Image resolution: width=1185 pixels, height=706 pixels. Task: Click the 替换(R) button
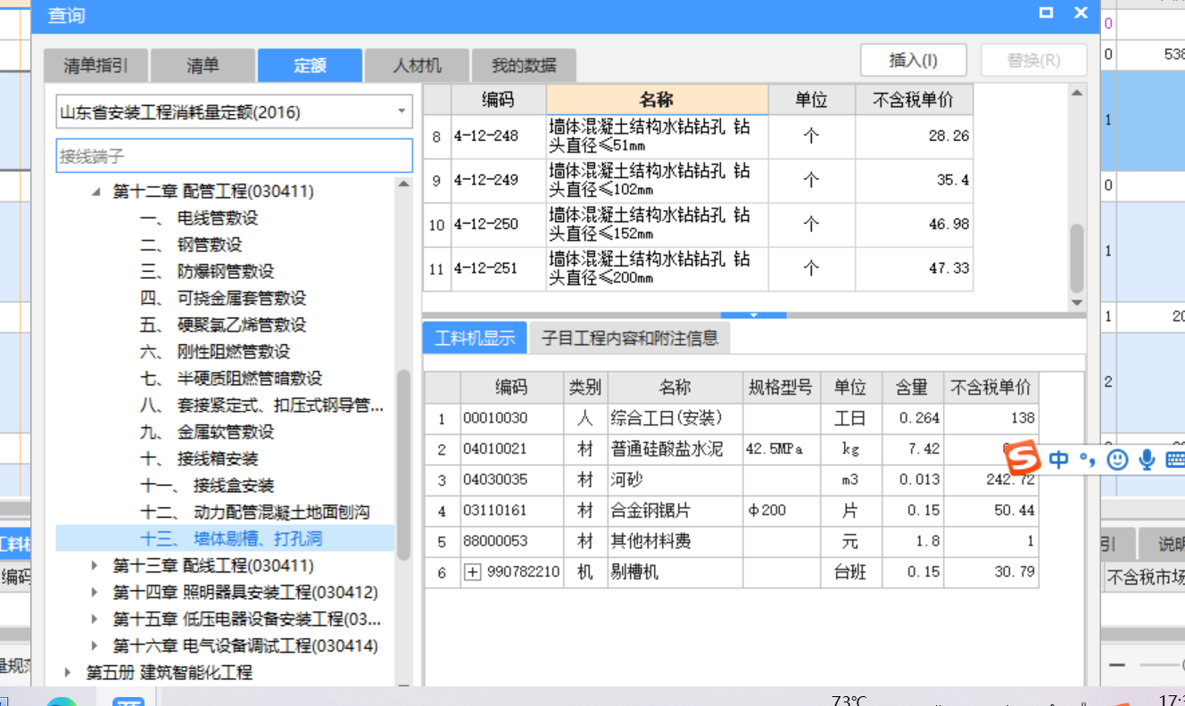1033,61
